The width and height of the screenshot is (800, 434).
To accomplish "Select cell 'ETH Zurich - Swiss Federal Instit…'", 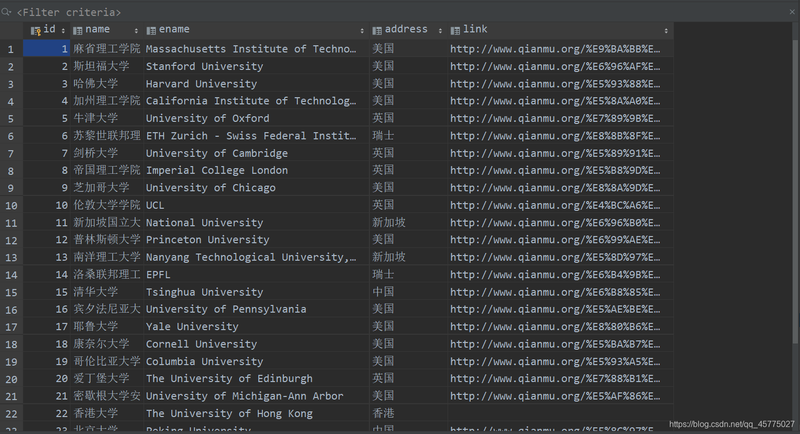I will pyautogui.click(x=256, y=136).
